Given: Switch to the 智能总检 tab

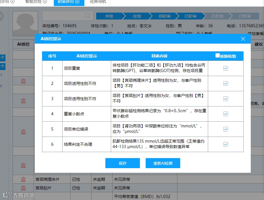Looking at the screenshot, I should [x=33, y=2].
